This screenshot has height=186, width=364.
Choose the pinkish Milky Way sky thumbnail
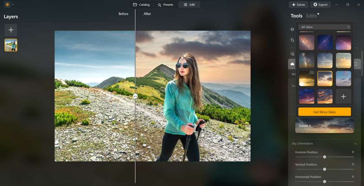click(307, 42)
